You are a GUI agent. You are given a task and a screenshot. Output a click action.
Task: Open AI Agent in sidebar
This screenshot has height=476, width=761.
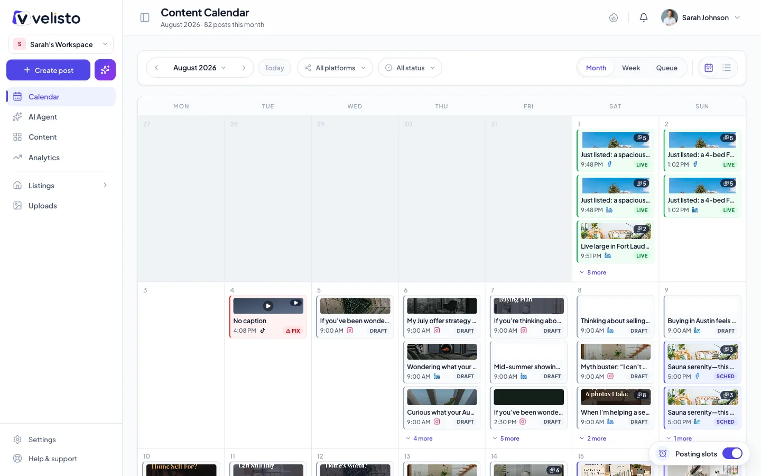61,117
